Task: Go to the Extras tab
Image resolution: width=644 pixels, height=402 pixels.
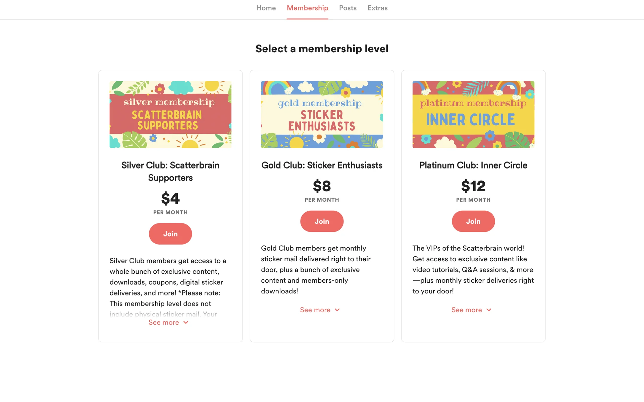Action: pyautogui.click(x=377, y=8)
